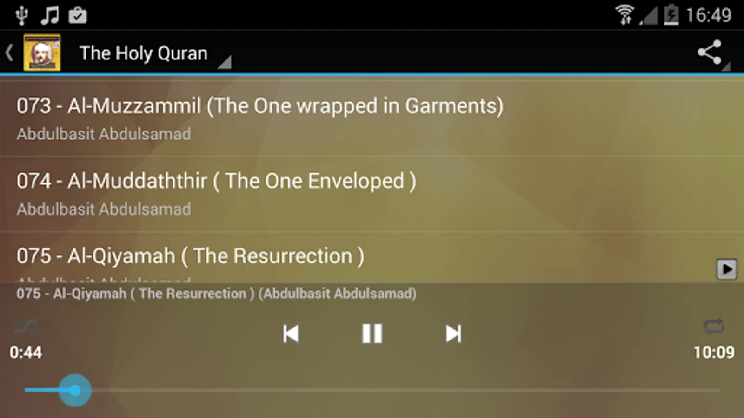Open the music notification icon

50,15
